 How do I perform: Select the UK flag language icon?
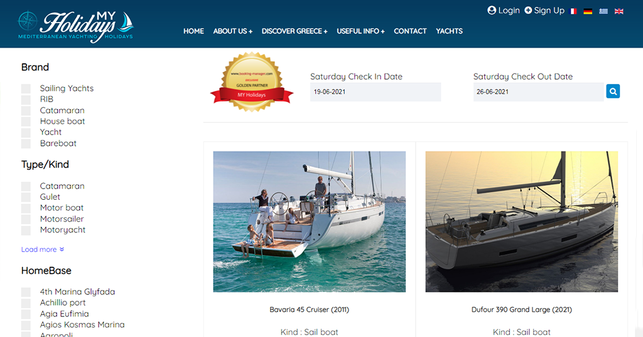(x=619, y=11)
